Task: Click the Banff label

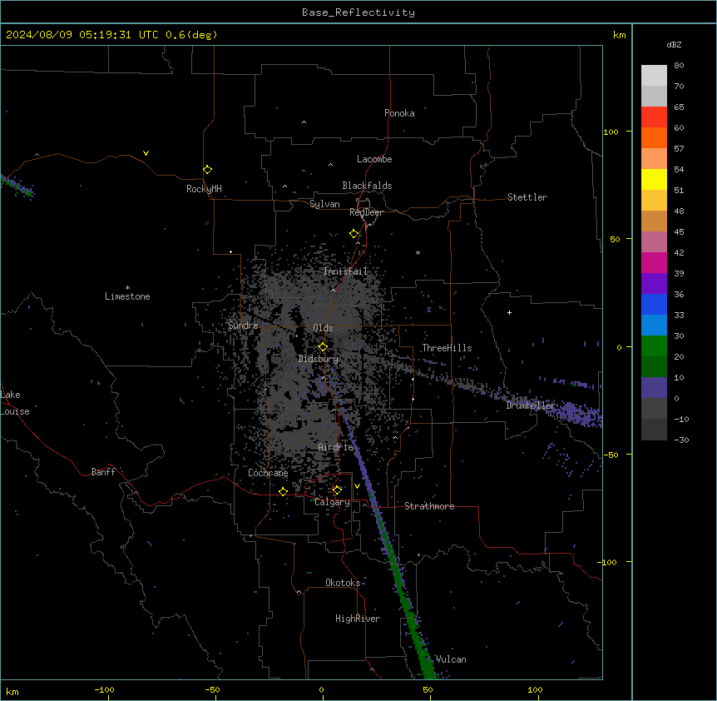Action: pyautogui.click(x=103, y=472)
